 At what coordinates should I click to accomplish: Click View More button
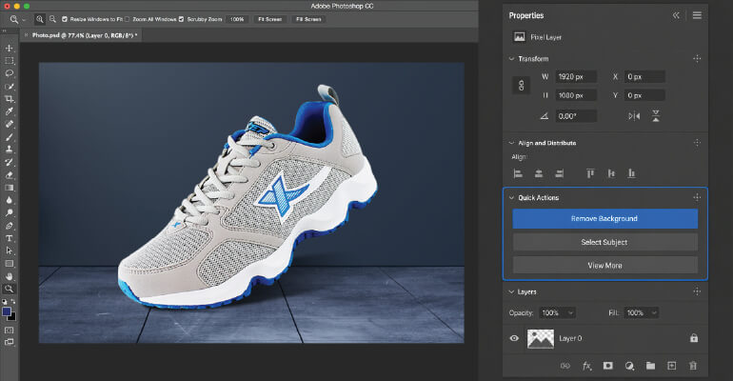point(604,265)
